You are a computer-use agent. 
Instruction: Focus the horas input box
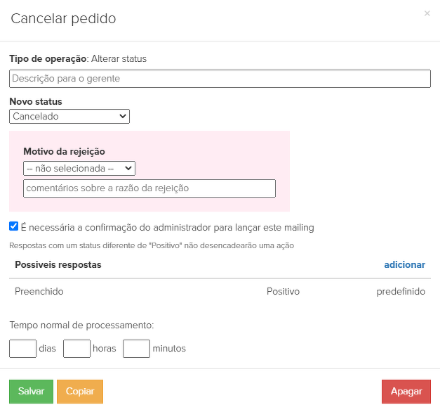point(76,348)
